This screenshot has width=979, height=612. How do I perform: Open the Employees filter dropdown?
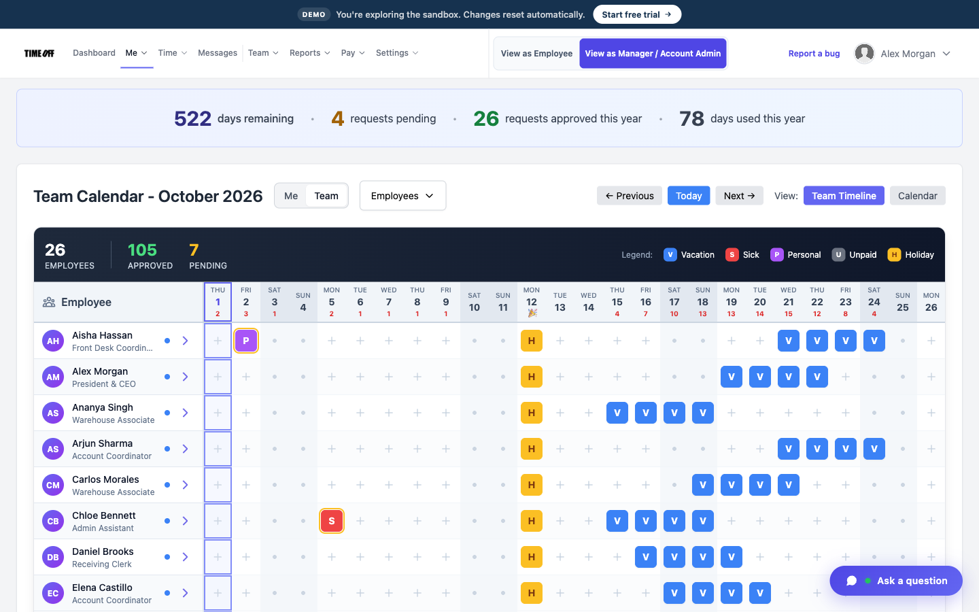(402, 196)
